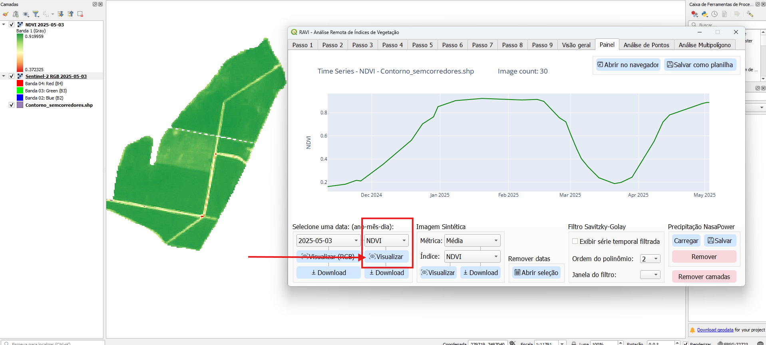The height and width of the screenshot is (345, 766).
Task: Collapse the NDVI 2025-05-03 layer tree
Action: (4, 24)
